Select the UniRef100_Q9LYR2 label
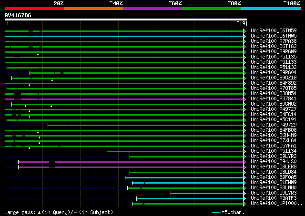Screen dimensions: 305x216 (x=274, y=157)
